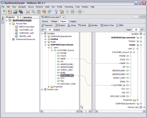Click the middle canvas horizontal scrollbar thumb
Image resolution: width=147 pixels, height=118 pixels.
pyautogui.click(x=86, y=111)
